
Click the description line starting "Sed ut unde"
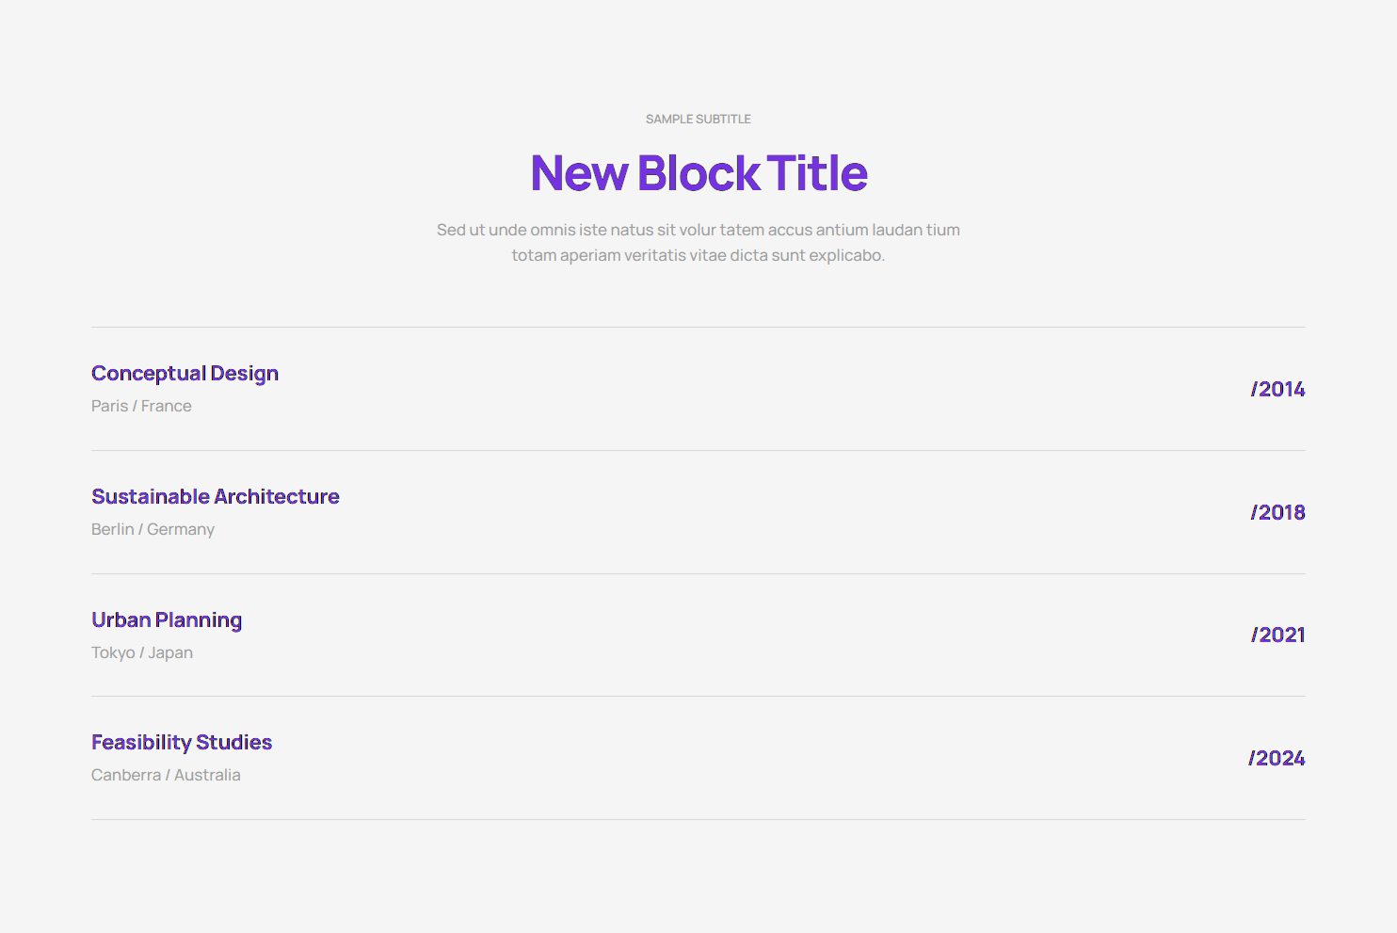pyautogui.click(x=698, y=230)
